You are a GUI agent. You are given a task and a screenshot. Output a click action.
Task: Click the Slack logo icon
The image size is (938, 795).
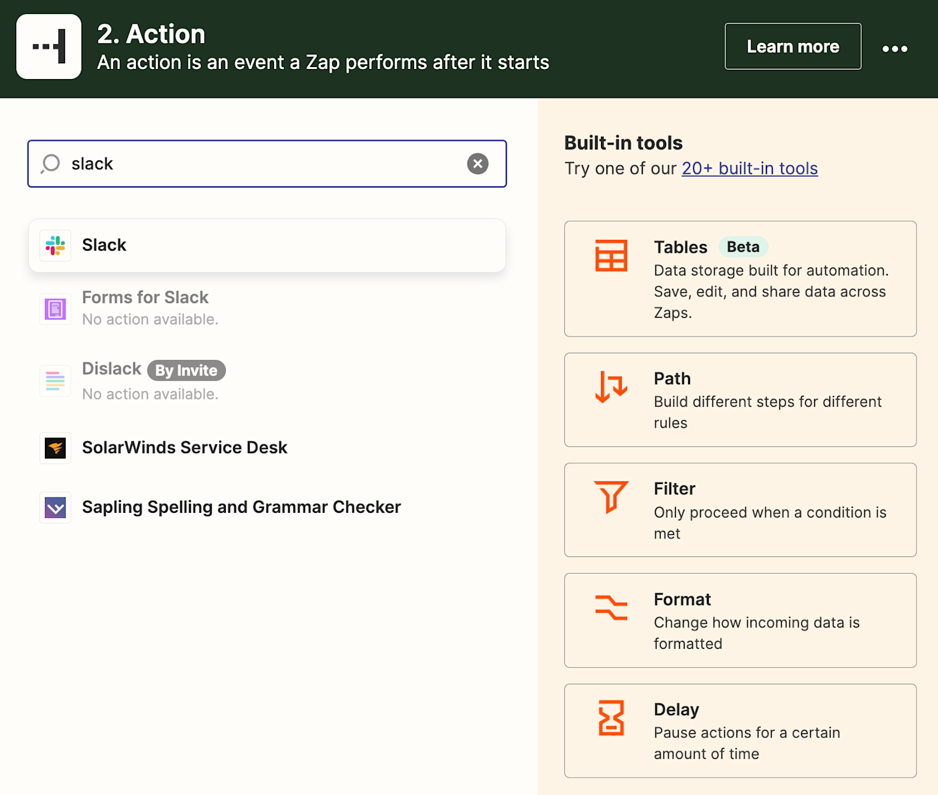(x=56, y=245)
